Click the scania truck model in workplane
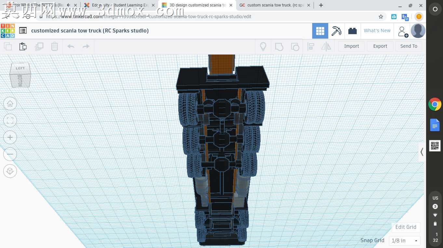The image size is (443, 248). coord(222,149)
